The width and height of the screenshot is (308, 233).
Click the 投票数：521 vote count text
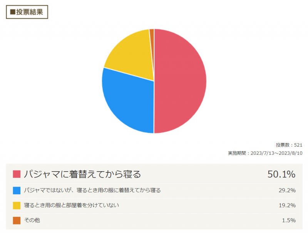pyautogui.click(x=289, y=145)
